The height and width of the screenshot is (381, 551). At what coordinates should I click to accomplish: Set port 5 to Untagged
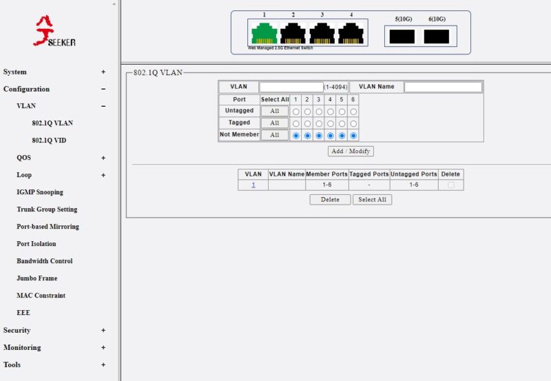coord(342,112)
